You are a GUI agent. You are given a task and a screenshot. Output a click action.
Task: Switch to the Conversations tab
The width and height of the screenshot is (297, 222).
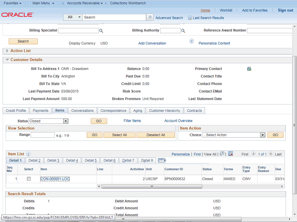point(82,111)
